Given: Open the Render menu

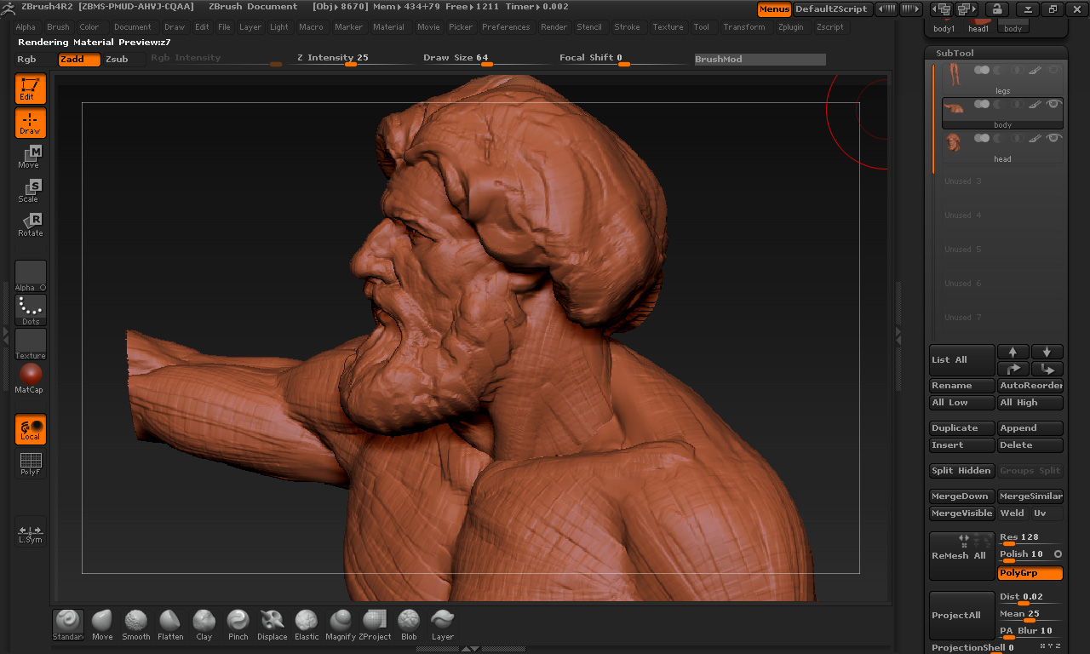Looking at the screenshot, I should coord(554,27).
